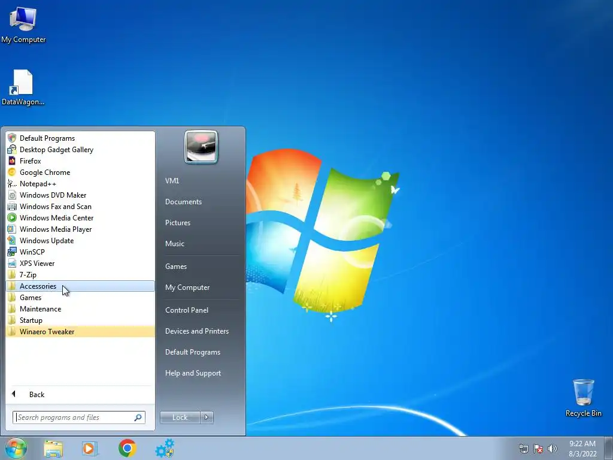Click the Lock button
Viewport: 613px width, 460px height.
tap(180, 417)
